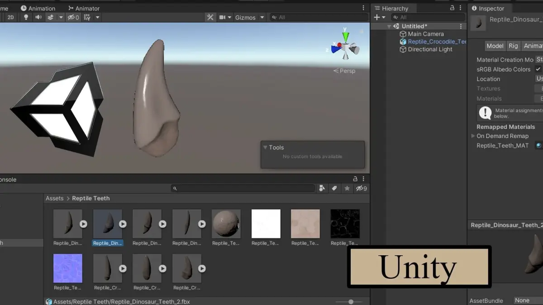The image size is (543, 305).
Task: Click the favorites star icon in Project
Action: 347,188
